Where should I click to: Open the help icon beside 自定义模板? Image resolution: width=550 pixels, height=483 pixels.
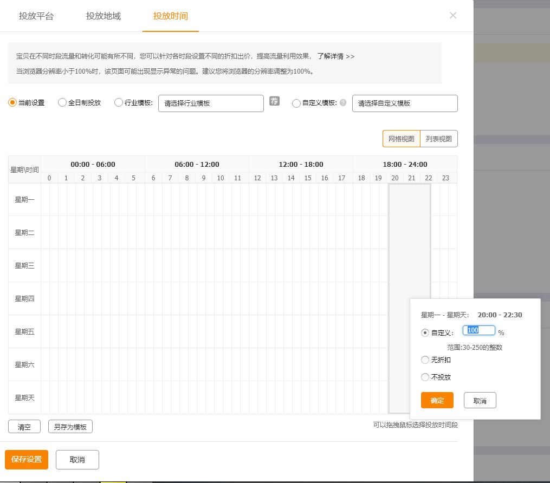click(x=342, y=103)
